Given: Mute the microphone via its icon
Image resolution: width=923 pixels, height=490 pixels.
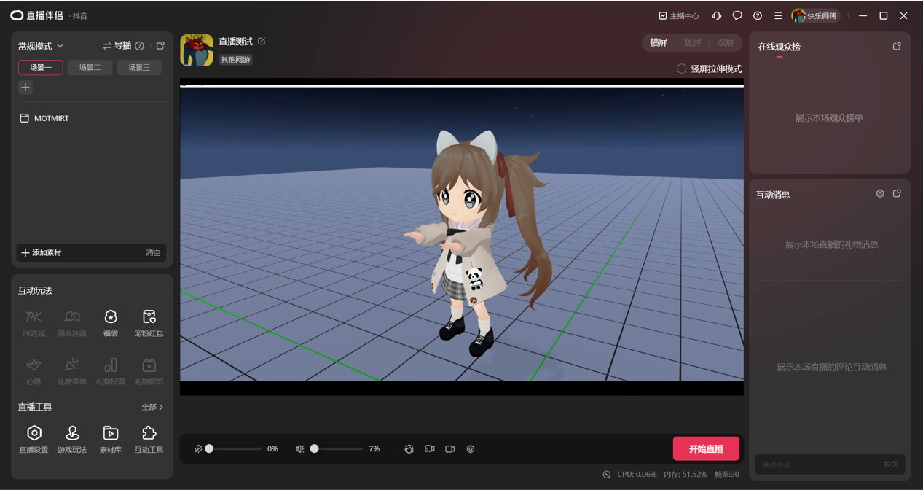Looking at the screenshot, I should (198, 449).
